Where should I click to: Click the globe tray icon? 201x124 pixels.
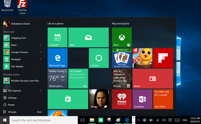tap(145, 120)
